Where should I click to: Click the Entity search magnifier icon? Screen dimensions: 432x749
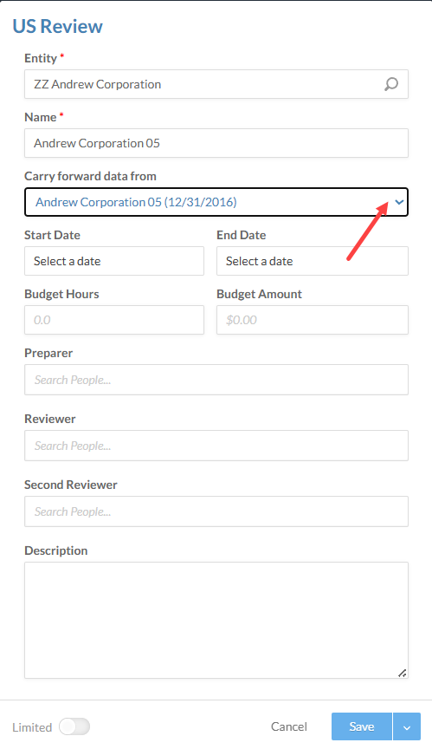[x=391, y=85]
